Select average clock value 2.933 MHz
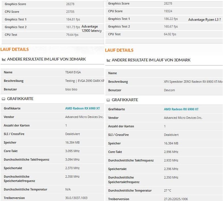This screenshot has height=201, width=223. click(x=171, y=160)
